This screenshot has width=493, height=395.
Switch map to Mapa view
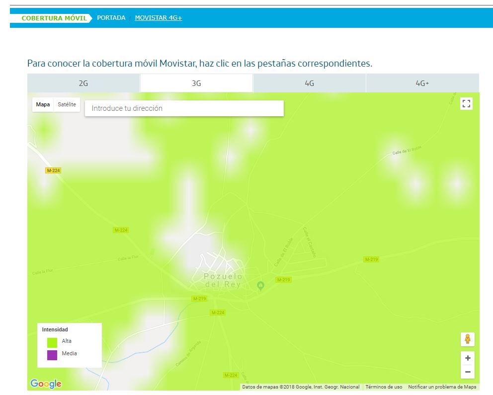point(43,105)
